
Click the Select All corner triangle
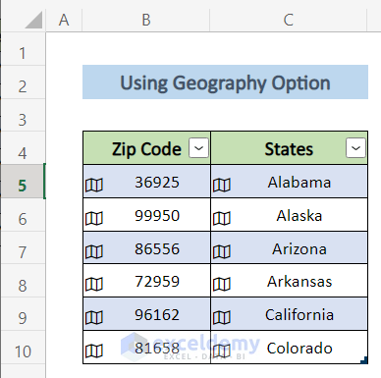point(34,20)
